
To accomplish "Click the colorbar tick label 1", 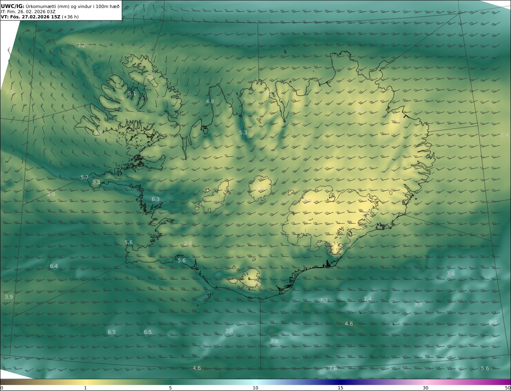I will (85, 388).
